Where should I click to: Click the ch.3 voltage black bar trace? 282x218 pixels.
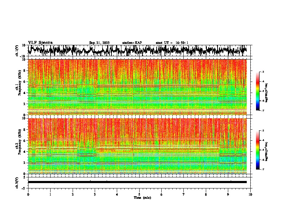click(137, 182)
